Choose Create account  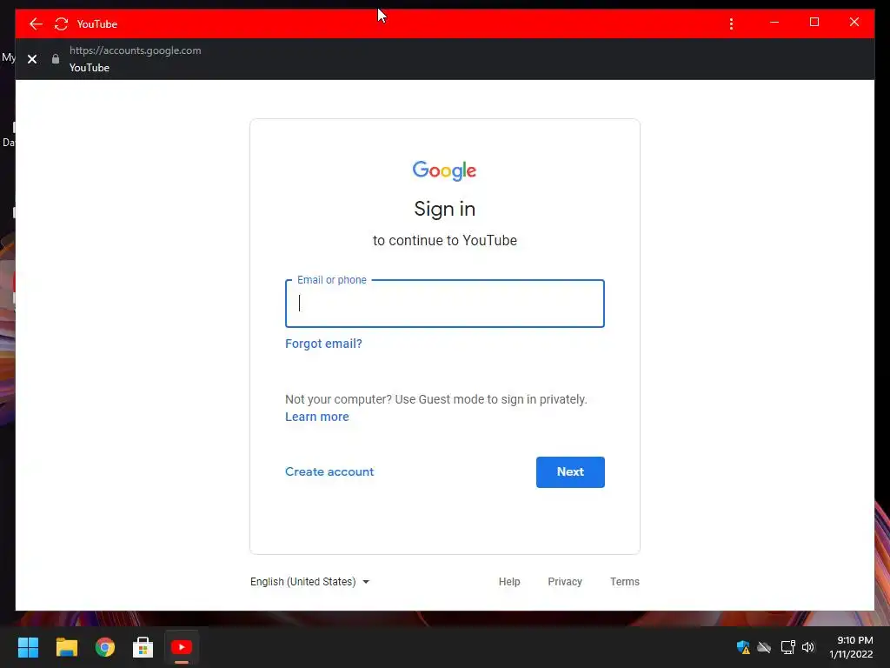(329, 471)
